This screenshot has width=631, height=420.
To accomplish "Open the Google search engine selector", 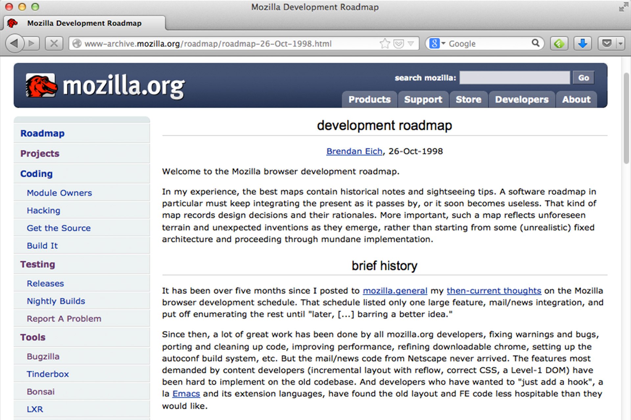I will coord(437,43).
